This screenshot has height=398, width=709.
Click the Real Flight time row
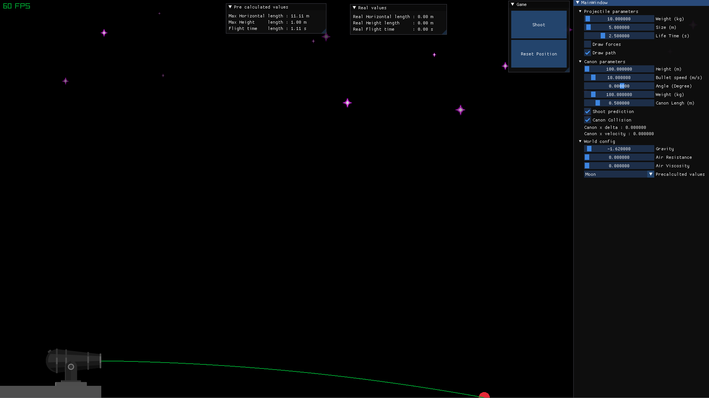[393, 29]
